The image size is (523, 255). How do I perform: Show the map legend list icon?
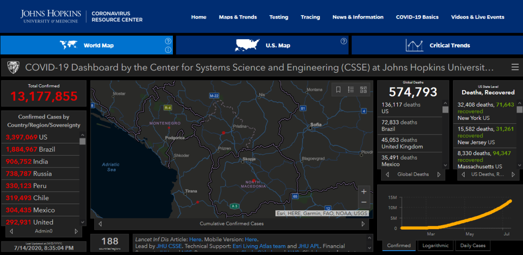coord(351,90)
